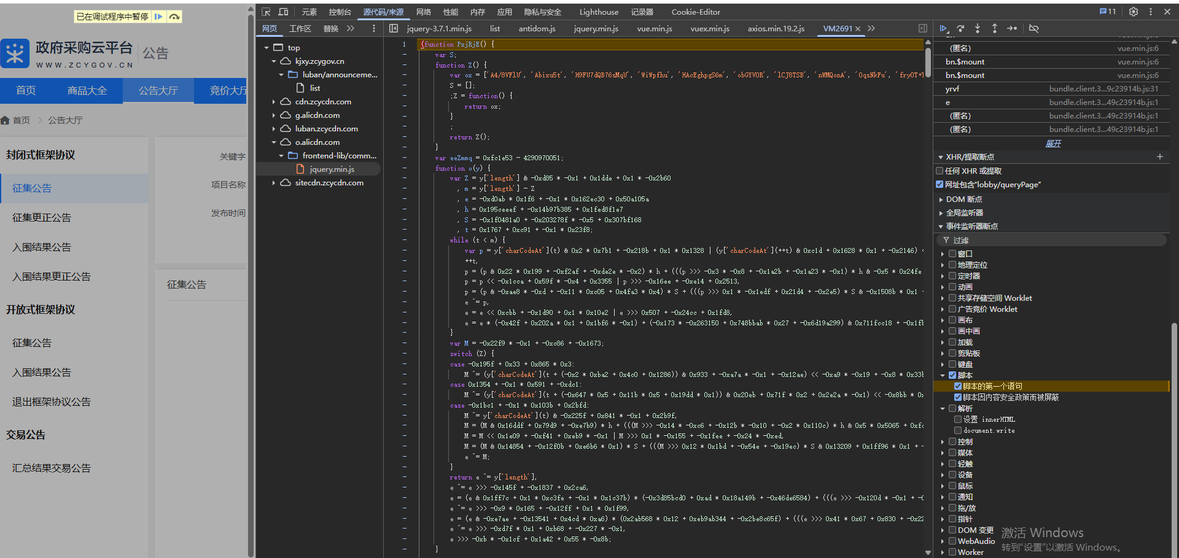Show more open file tabs chevron
This screenshot has width=1179, height=558.
pos(871,28)
